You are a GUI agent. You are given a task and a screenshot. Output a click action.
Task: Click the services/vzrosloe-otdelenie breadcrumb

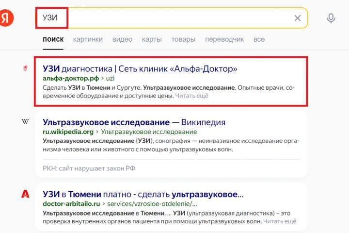click(x=152, y=204)
